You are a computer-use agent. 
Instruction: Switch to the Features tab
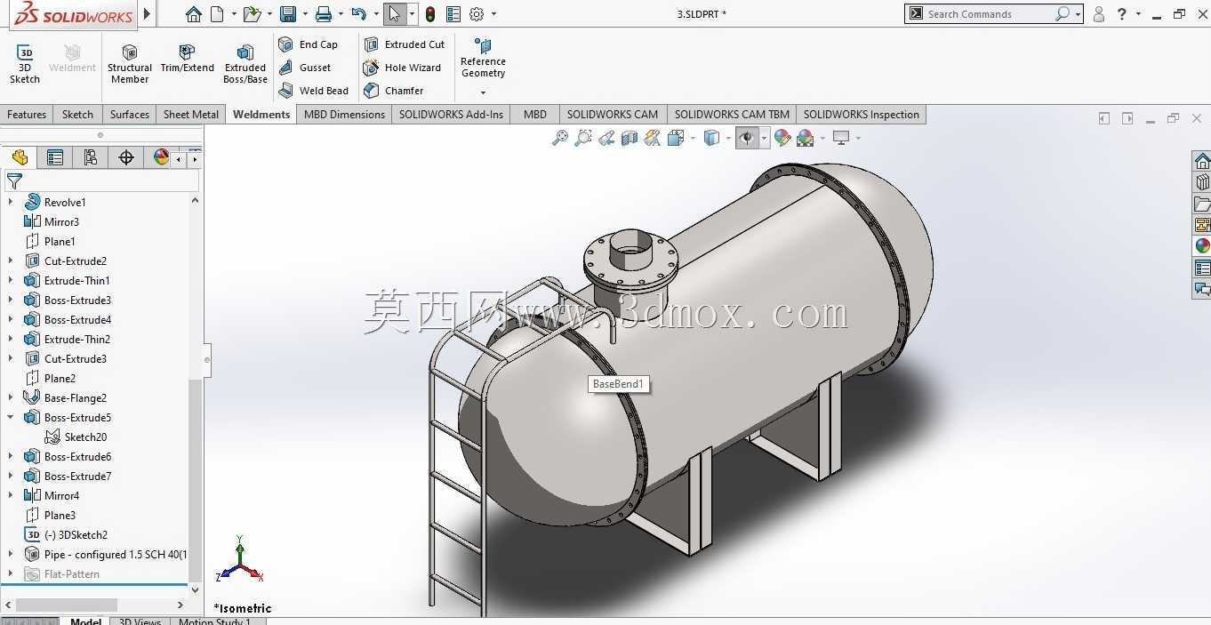pos(27,114)
